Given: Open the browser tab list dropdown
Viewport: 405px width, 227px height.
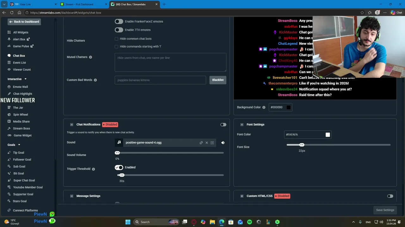Looking at the screenshot, I should (4, 4).
